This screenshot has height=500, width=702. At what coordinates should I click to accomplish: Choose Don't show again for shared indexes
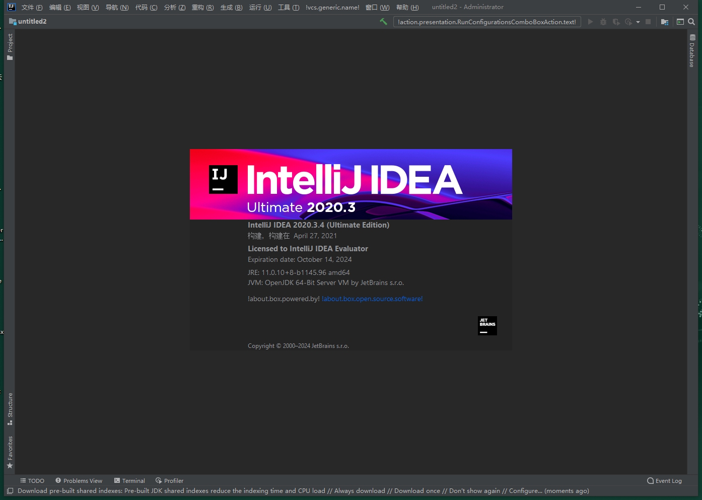[x=474, y=490]
